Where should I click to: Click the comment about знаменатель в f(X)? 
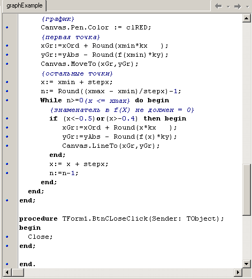122,110
